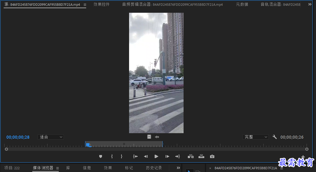Switch to the 音轨混合器 tab
316x172 pixels.
click(280, 5)
